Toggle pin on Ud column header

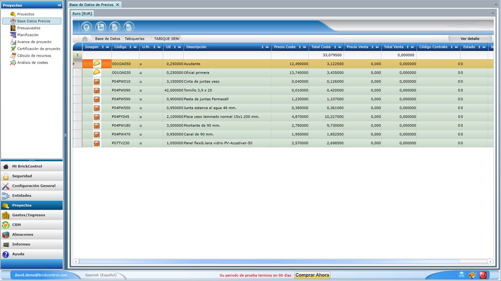coord(179,47)
